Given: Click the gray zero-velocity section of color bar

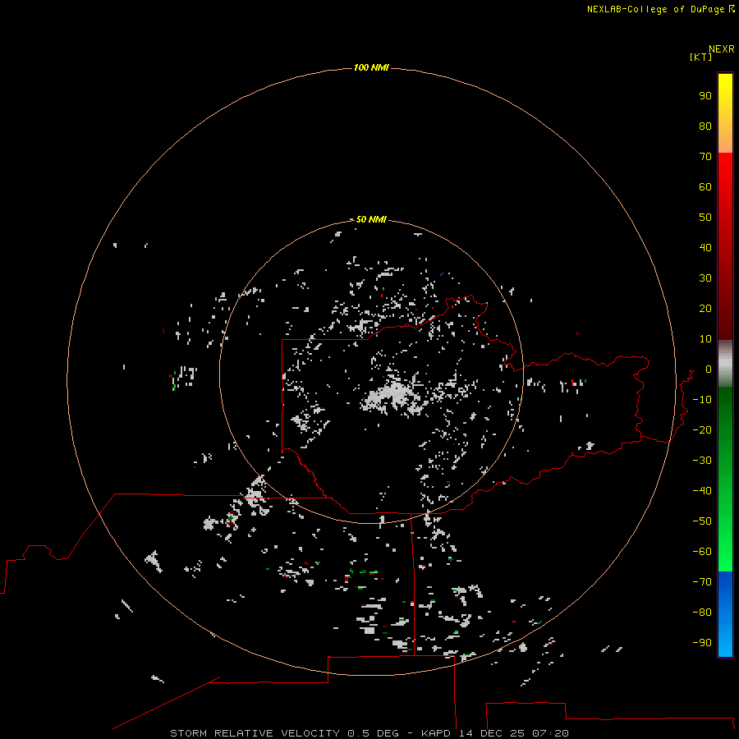Looking at the screenshot, I should (725, 364).
